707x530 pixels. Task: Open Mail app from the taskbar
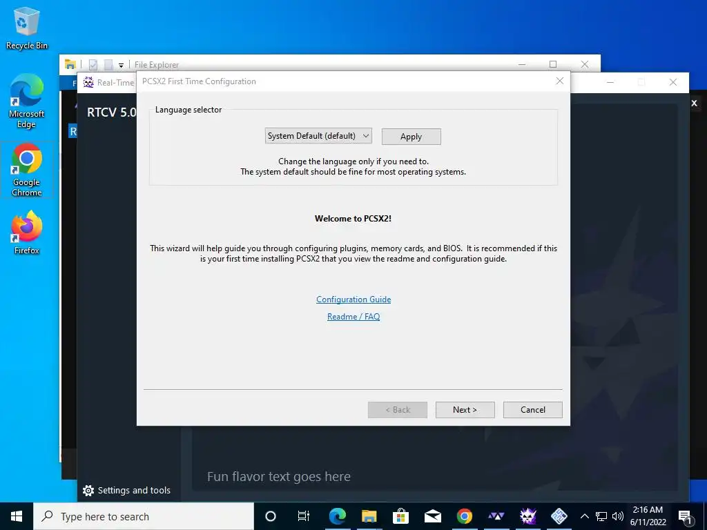432,516
